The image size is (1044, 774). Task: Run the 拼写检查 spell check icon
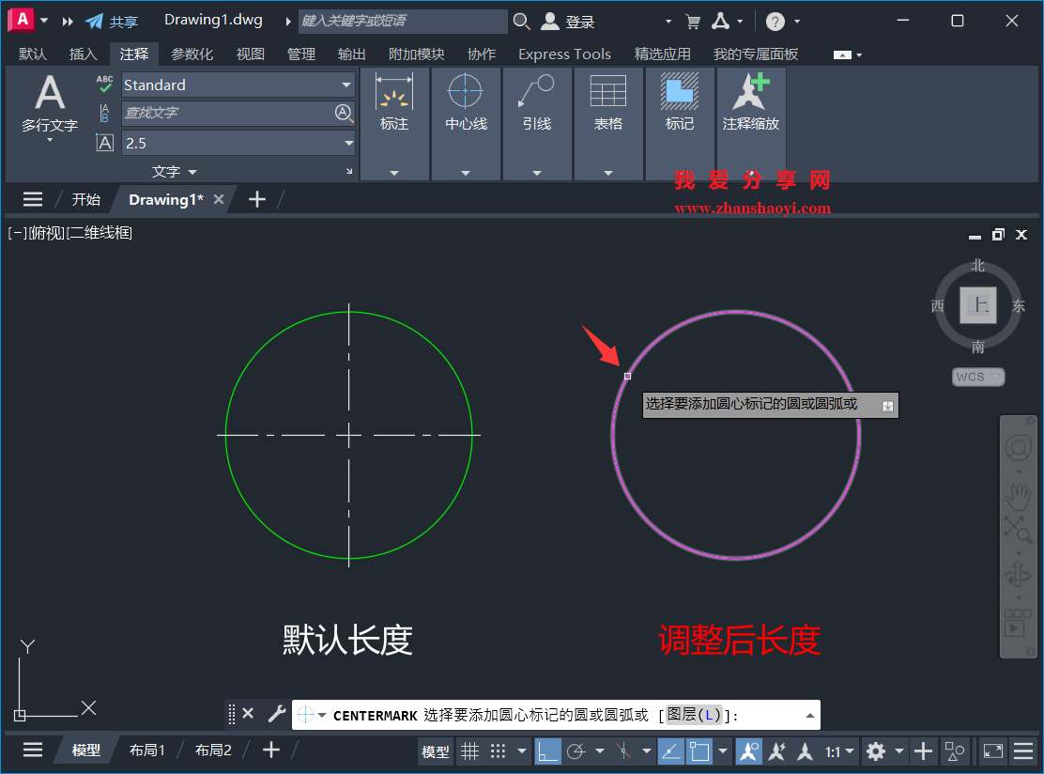point(103,85)
